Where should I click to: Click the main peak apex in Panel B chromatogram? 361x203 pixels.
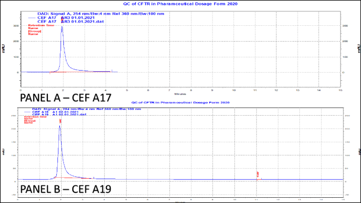tap(60, 126)
